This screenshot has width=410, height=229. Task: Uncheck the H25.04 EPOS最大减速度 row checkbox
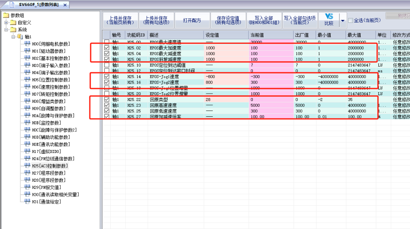(x=107, y=54)
